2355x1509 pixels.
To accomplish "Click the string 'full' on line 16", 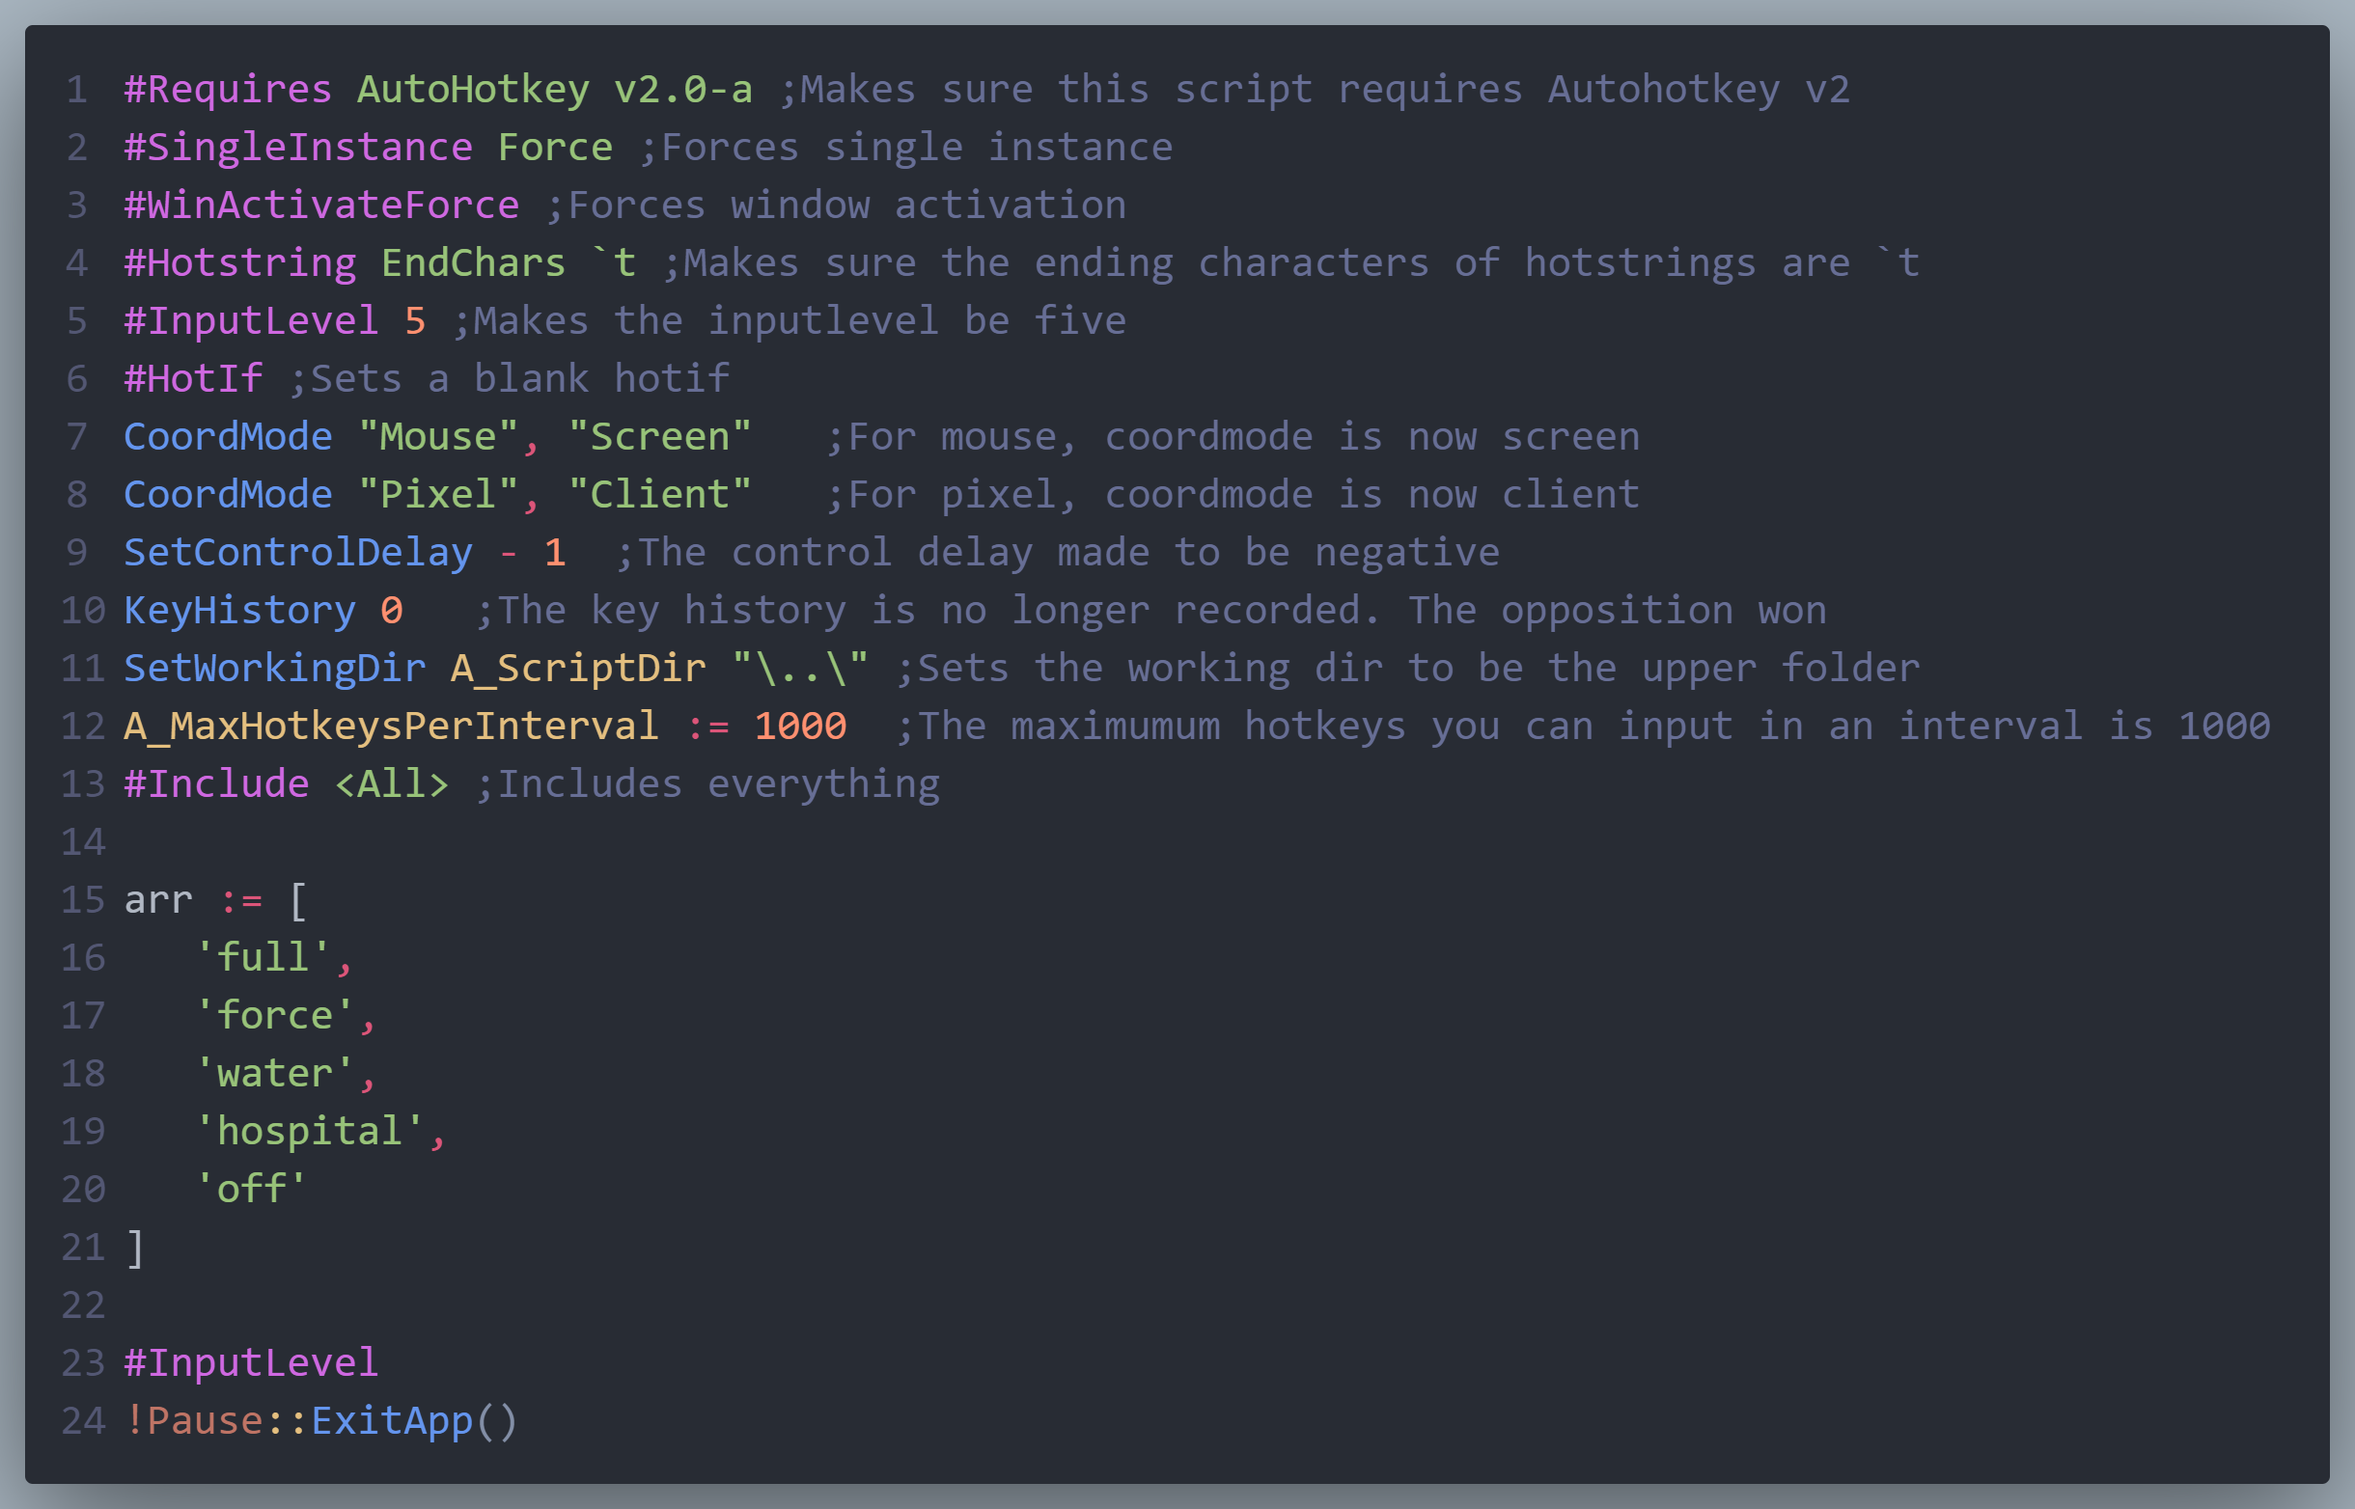I will pyautogui.click(x=263, y=957).
